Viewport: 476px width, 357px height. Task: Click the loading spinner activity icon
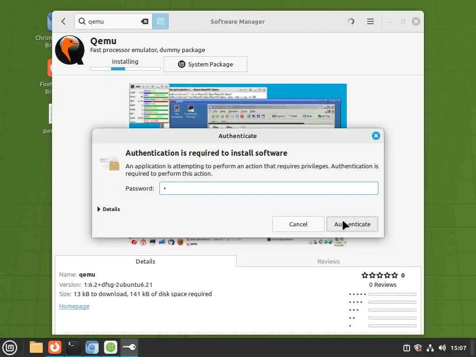point(351,21)
